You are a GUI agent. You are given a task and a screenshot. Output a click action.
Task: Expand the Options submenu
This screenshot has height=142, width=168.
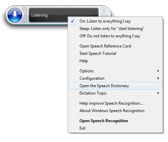click(x=115, y=71)
